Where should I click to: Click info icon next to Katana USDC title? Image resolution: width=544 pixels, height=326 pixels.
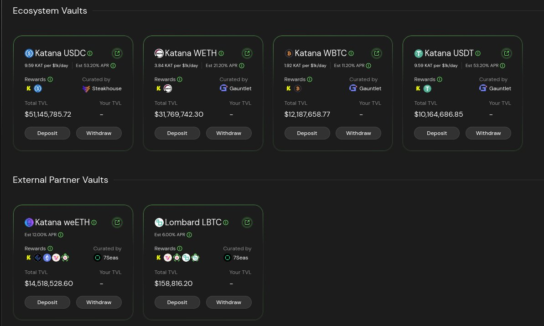(x=90, y=53)
